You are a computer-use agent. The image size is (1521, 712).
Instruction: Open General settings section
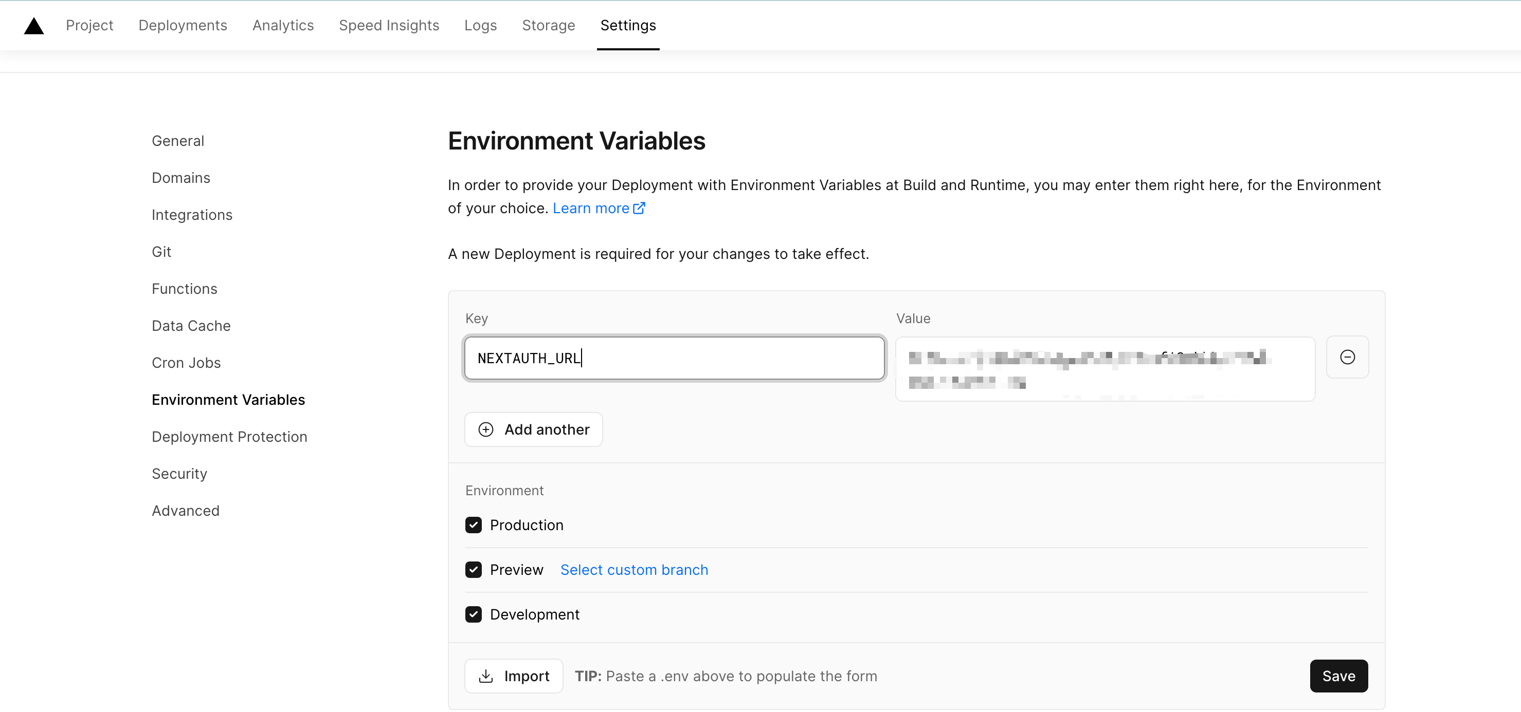(177, 140)
